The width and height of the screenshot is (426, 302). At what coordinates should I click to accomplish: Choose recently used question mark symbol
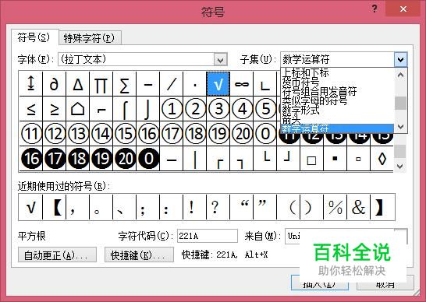click(x=218, y=207)
